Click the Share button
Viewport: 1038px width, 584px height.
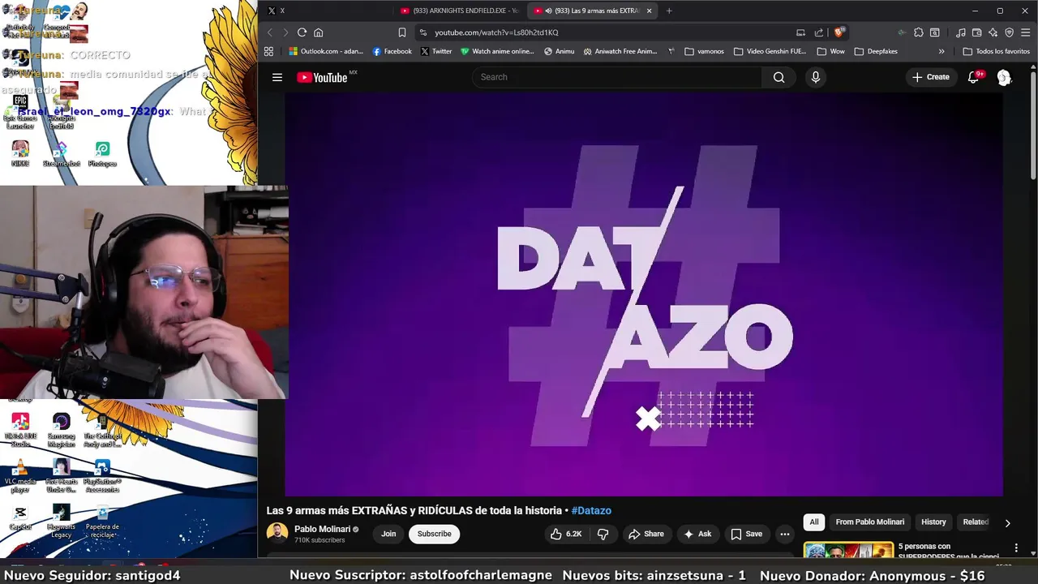[646, 534]
